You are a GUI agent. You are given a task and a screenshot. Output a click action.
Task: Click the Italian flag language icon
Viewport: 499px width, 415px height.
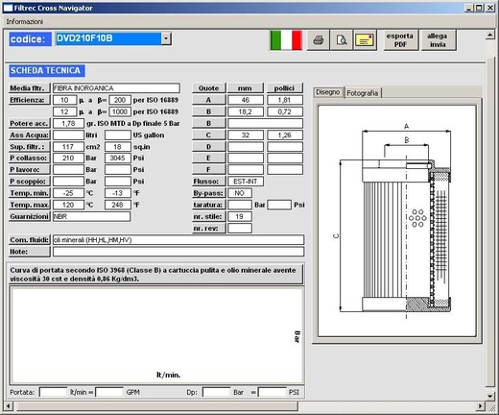pyautogui.click(x=286, y=40)
